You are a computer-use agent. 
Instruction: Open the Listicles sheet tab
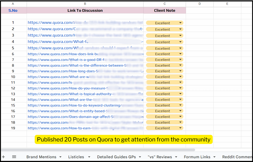coord(76,157)
